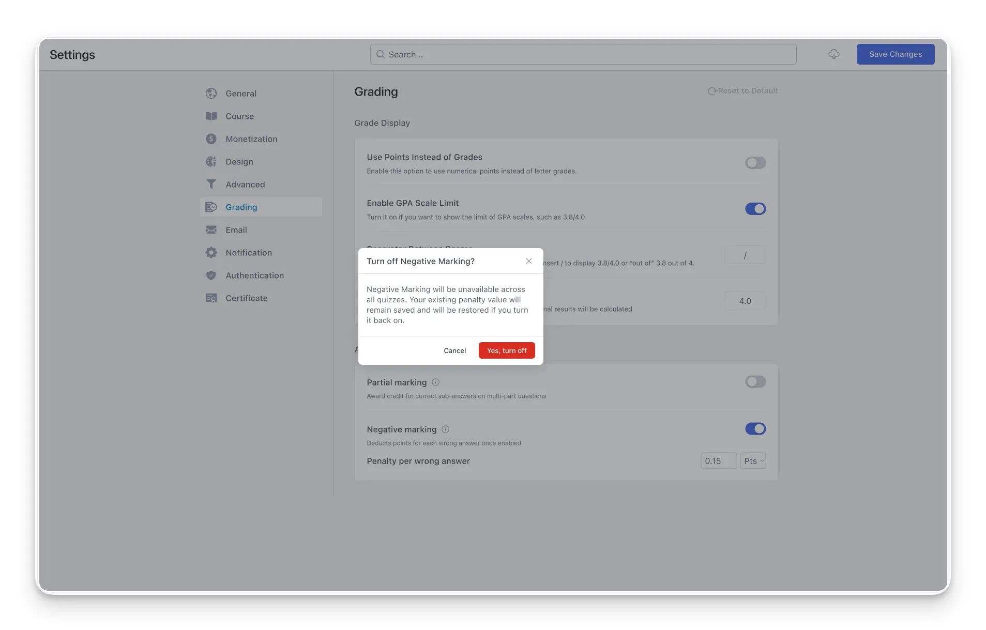Image resolution: width=986 pixels, height=630 pixels.
Task: Click the Save Changes button
Action: 896,54
